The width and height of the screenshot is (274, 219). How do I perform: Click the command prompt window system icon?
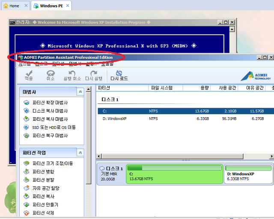point(12,22)
